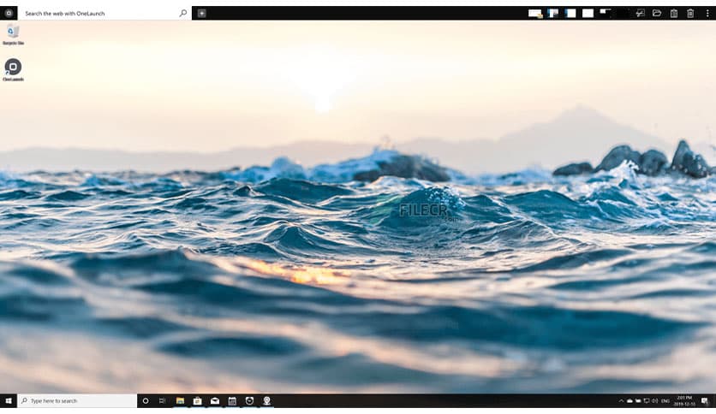This screenshot has width=716, height=414.
Task: Click the trash icon in OneLaunch toolbar
Action: [690, 14]
